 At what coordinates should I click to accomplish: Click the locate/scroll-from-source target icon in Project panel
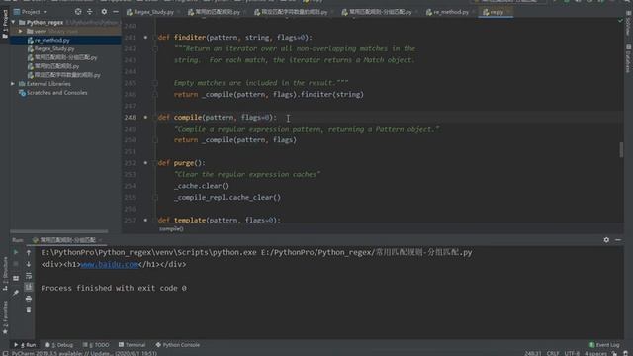78,12
